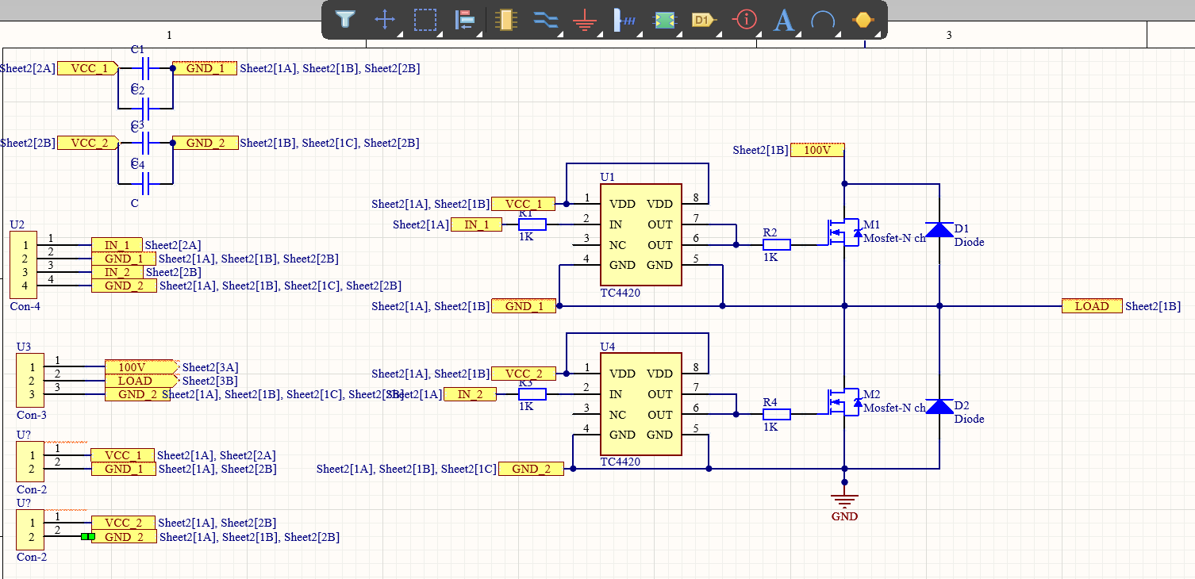Click the R2 resistor symbol
Viewport: 1195px width, 579px height.
[x=776, y=245]
